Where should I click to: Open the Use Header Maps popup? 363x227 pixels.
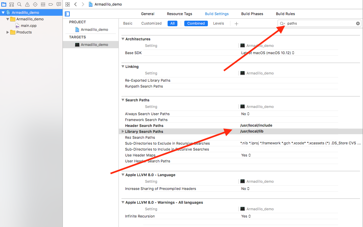[246, 155]
